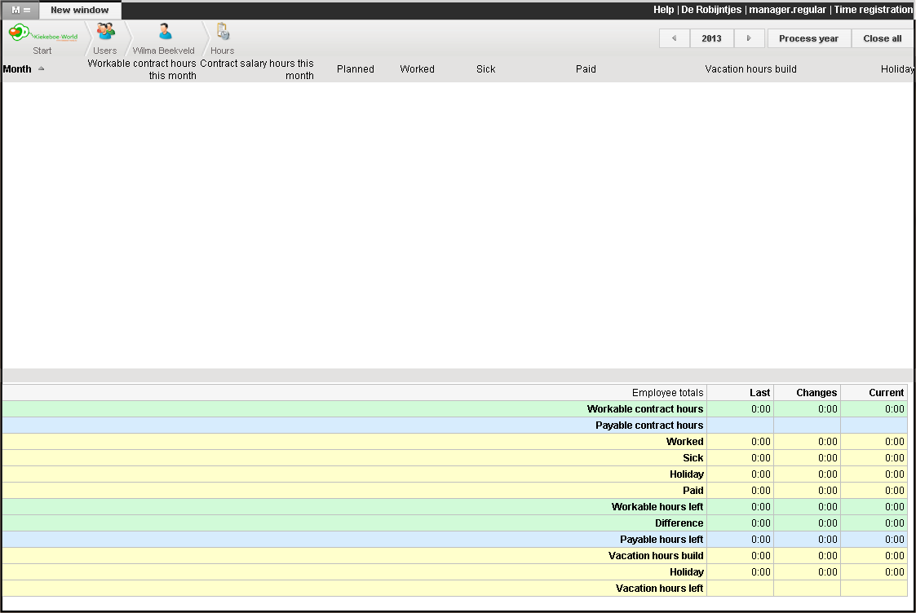Sort by the Month column header
916x613 pixels.
[x=17, y=69]
